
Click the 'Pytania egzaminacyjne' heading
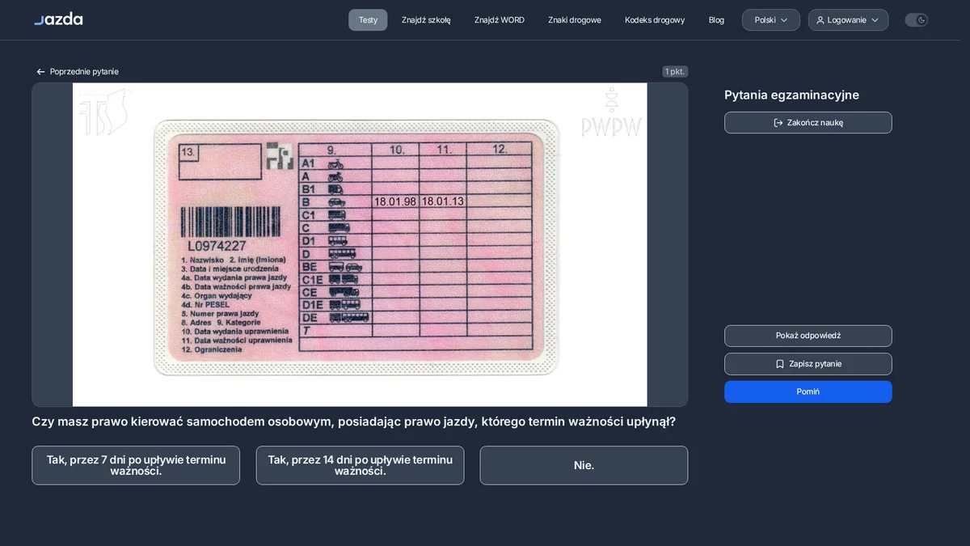tap(791, 95)
